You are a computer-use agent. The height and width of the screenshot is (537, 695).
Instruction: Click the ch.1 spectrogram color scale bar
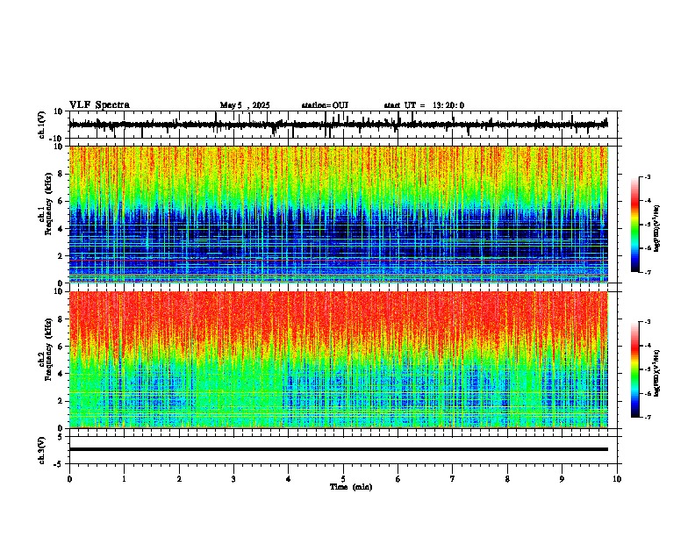tap(635, 225)
